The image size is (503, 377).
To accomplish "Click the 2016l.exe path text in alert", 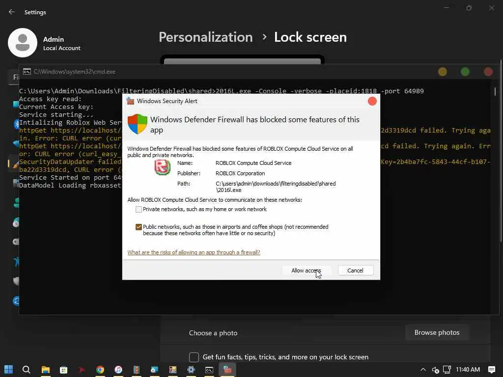I will (276, 187).
